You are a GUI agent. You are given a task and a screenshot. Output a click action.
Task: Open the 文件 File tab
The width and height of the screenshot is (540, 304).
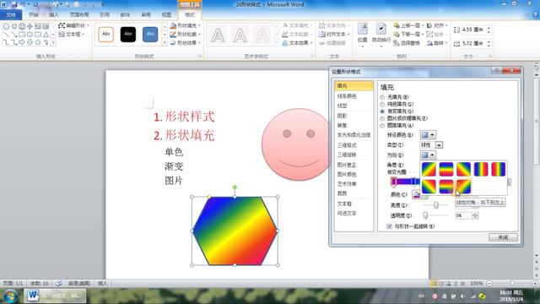coord(11,15)
